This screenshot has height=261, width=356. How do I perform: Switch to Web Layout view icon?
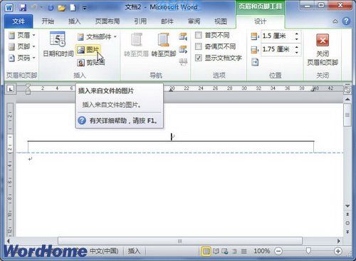coord(224,251)
